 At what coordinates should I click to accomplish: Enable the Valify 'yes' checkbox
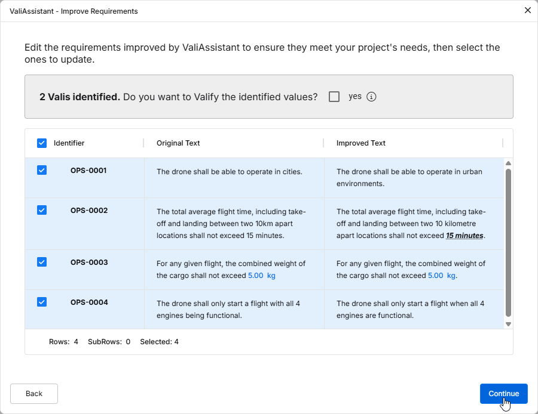click(x=334, y=97)
